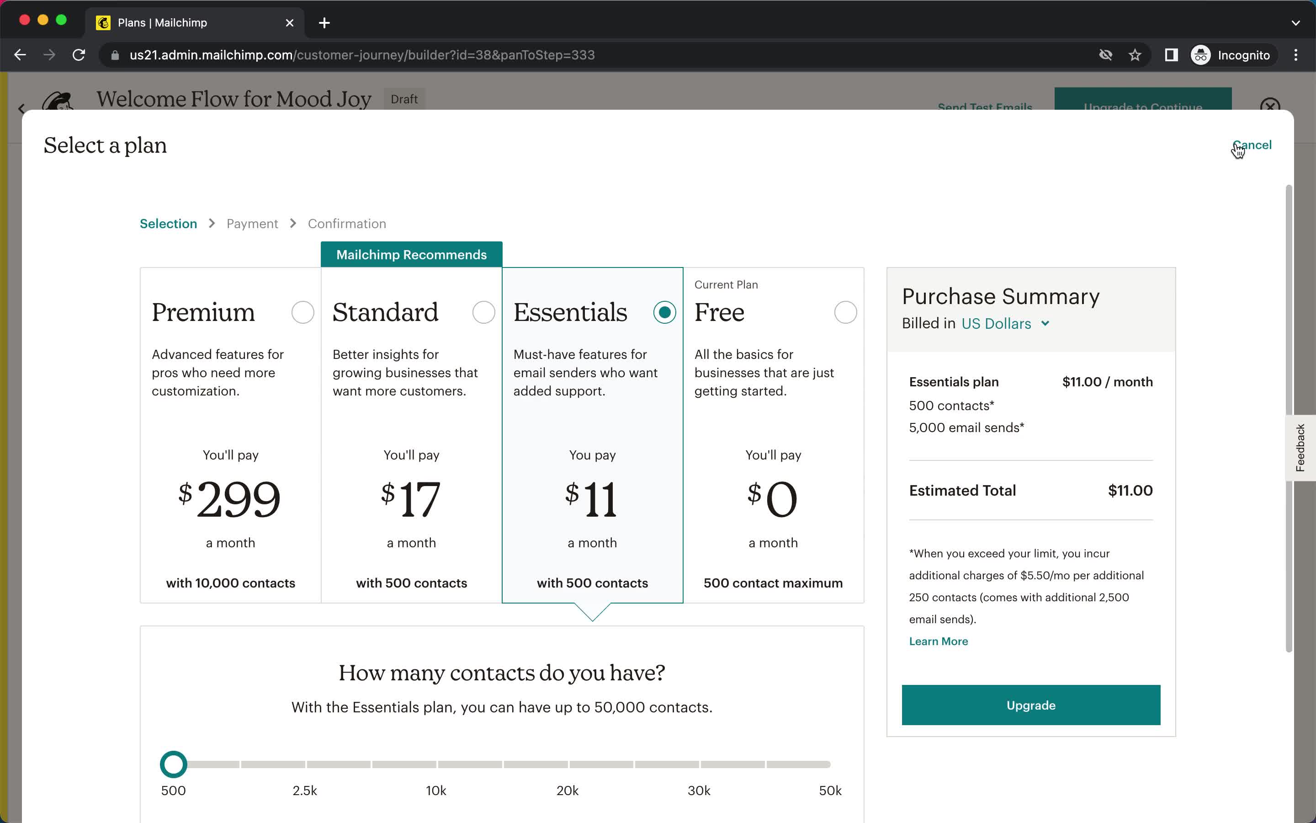Click the Incognito profile icon in browser
Screen dimensions: 1316x823
(x=1200, y=54)
